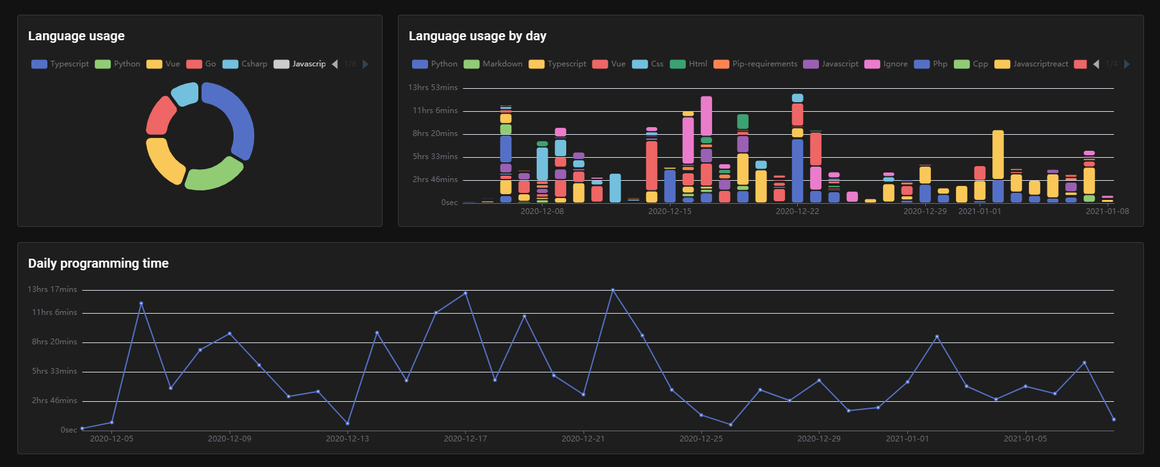This screenshot has width=1160, height=467.
Task: Click the 2020-12-08 date label
Action: pyautogui.click(x=542, y=211)
